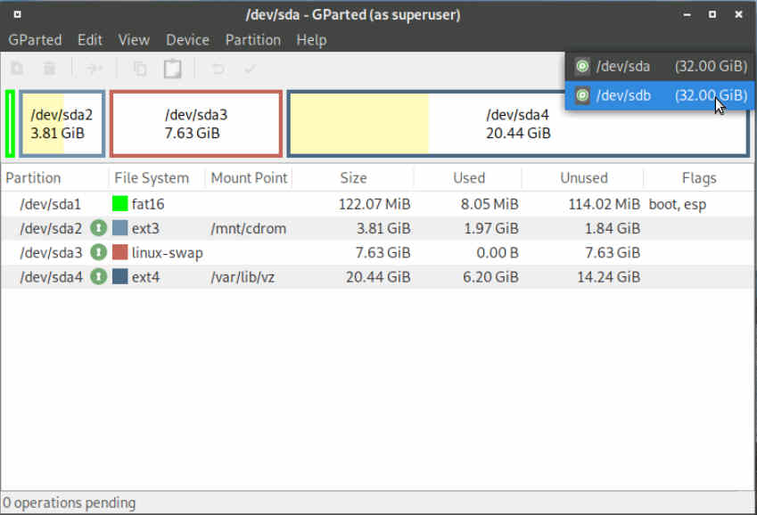Screen dimensions: 757x515
Task: Click the Apply all operations checkmark
Action: click(x=250, y=69)
